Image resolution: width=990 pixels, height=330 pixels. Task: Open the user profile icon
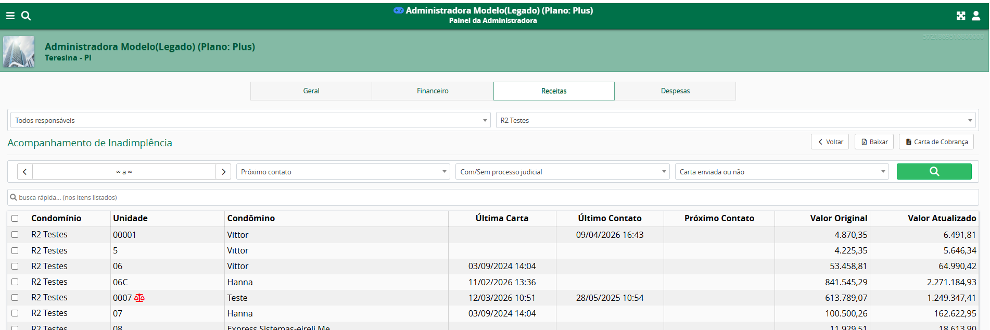(x=976, y=16)
